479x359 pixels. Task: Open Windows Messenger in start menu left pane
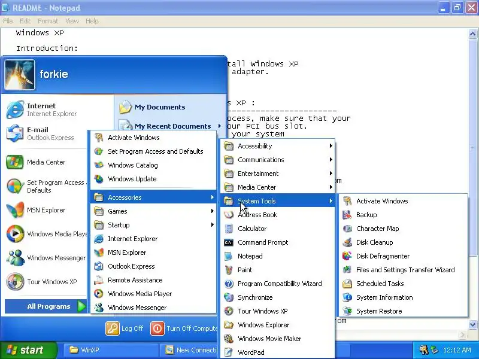click(x=46, y=258)
